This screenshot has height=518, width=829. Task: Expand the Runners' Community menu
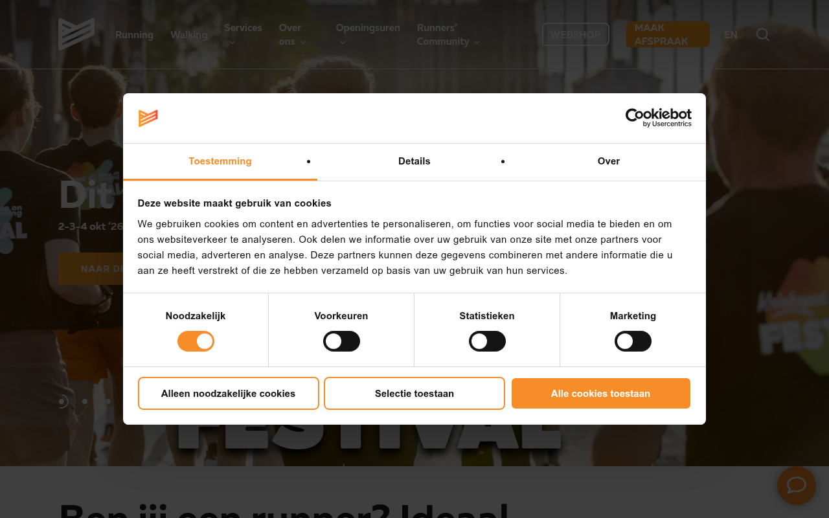(448, 34)
